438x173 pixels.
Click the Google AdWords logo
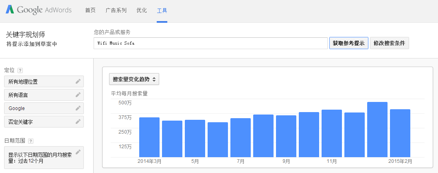39,10
